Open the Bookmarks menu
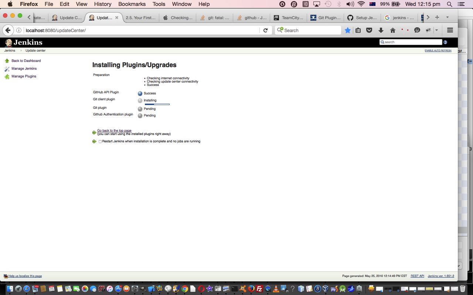The image size is (473, 295). (x=132, y=4)
